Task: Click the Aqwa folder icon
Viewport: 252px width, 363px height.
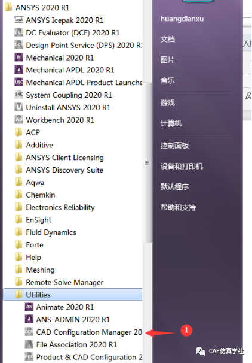Action: [19, 183]
